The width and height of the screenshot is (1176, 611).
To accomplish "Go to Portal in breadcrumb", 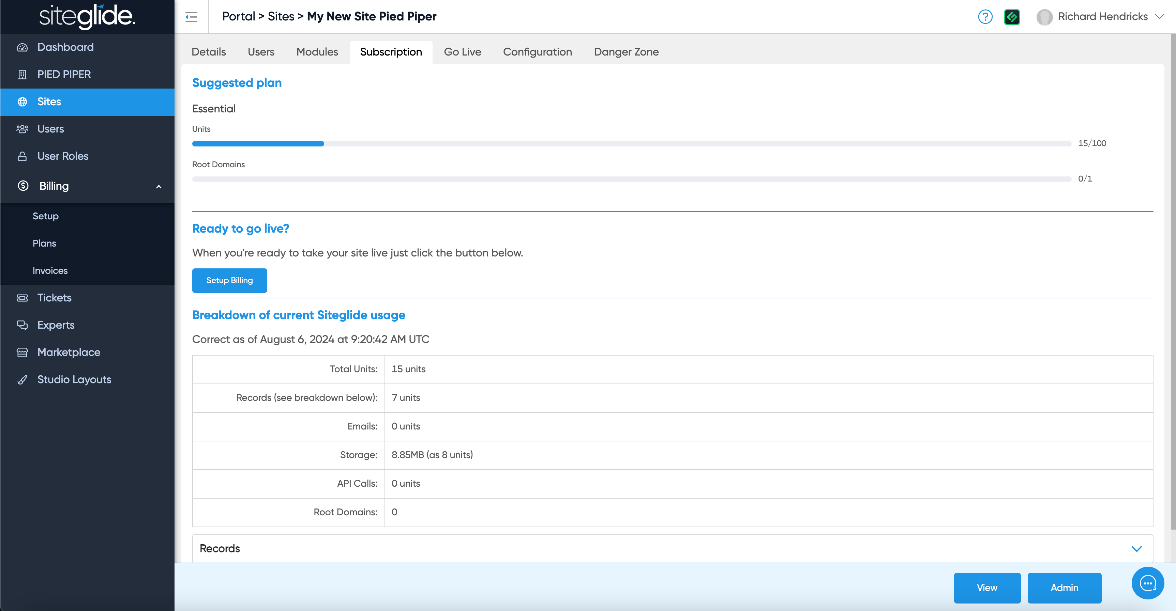I will (238, 16).
